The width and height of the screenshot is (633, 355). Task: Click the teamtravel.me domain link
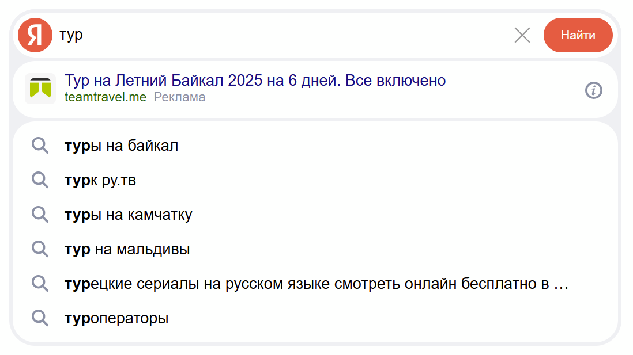[x=105, y=97]
